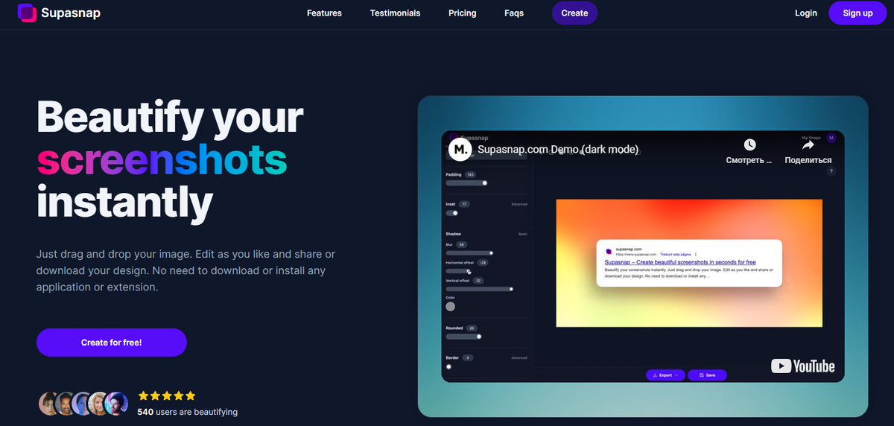Open the Testimonials section
The width and height of the screenshot is (894, 426).
[395, 13]
